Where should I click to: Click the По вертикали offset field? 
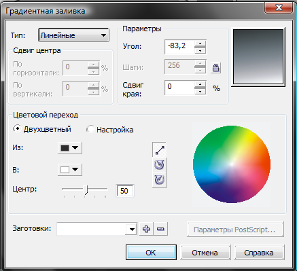(x=75, y=88)
